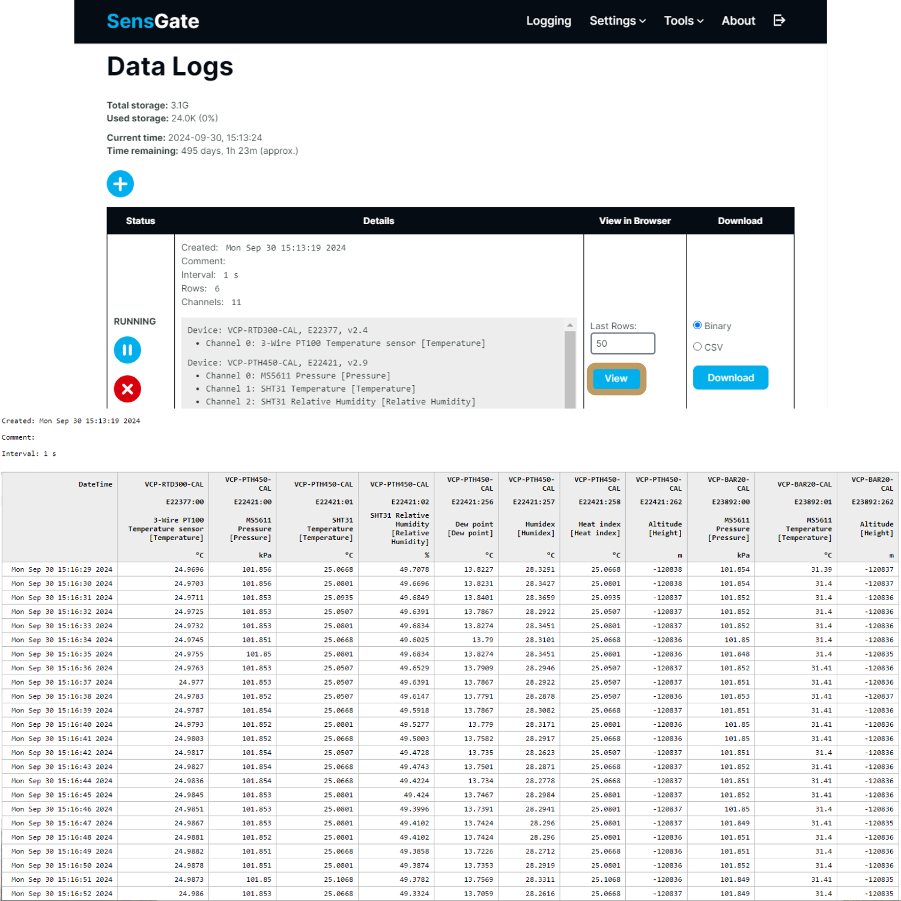
Task: Click the DateTime table header
Action: point(96,484)
